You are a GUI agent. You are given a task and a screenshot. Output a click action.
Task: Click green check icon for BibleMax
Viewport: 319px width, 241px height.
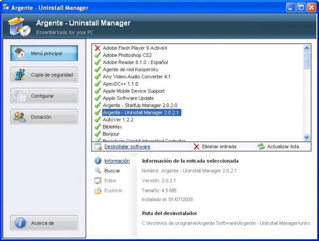98,127
